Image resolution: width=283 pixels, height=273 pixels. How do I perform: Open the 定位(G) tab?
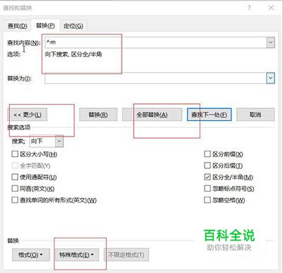point(74,25)
